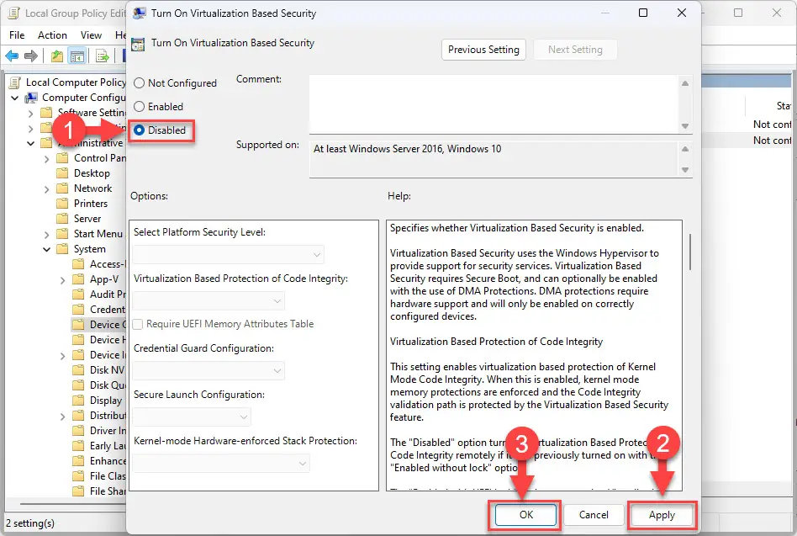Collapse the System tree node
Viewport: 797px width, 536px height.
click(x=47, y=249)
